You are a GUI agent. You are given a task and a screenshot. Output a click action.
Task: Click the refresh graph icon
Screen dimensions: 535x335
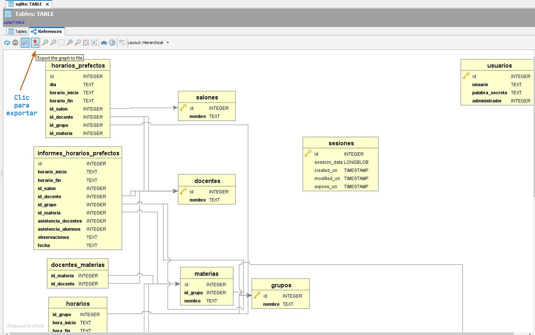coord(7,43)
